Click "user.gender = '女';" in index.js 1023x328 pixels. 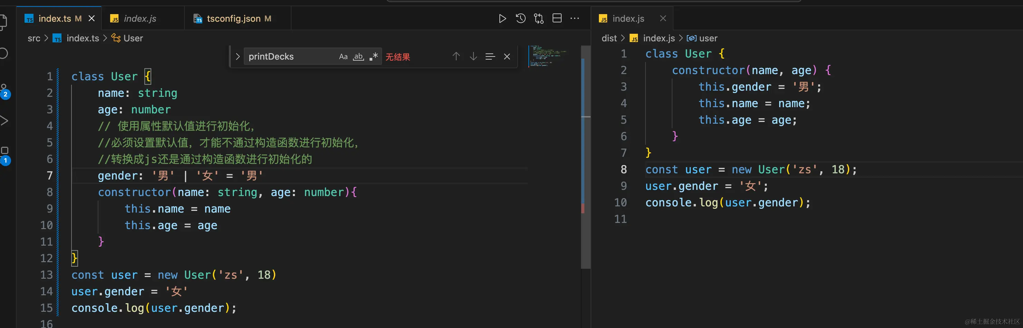[x=707, y=186]
